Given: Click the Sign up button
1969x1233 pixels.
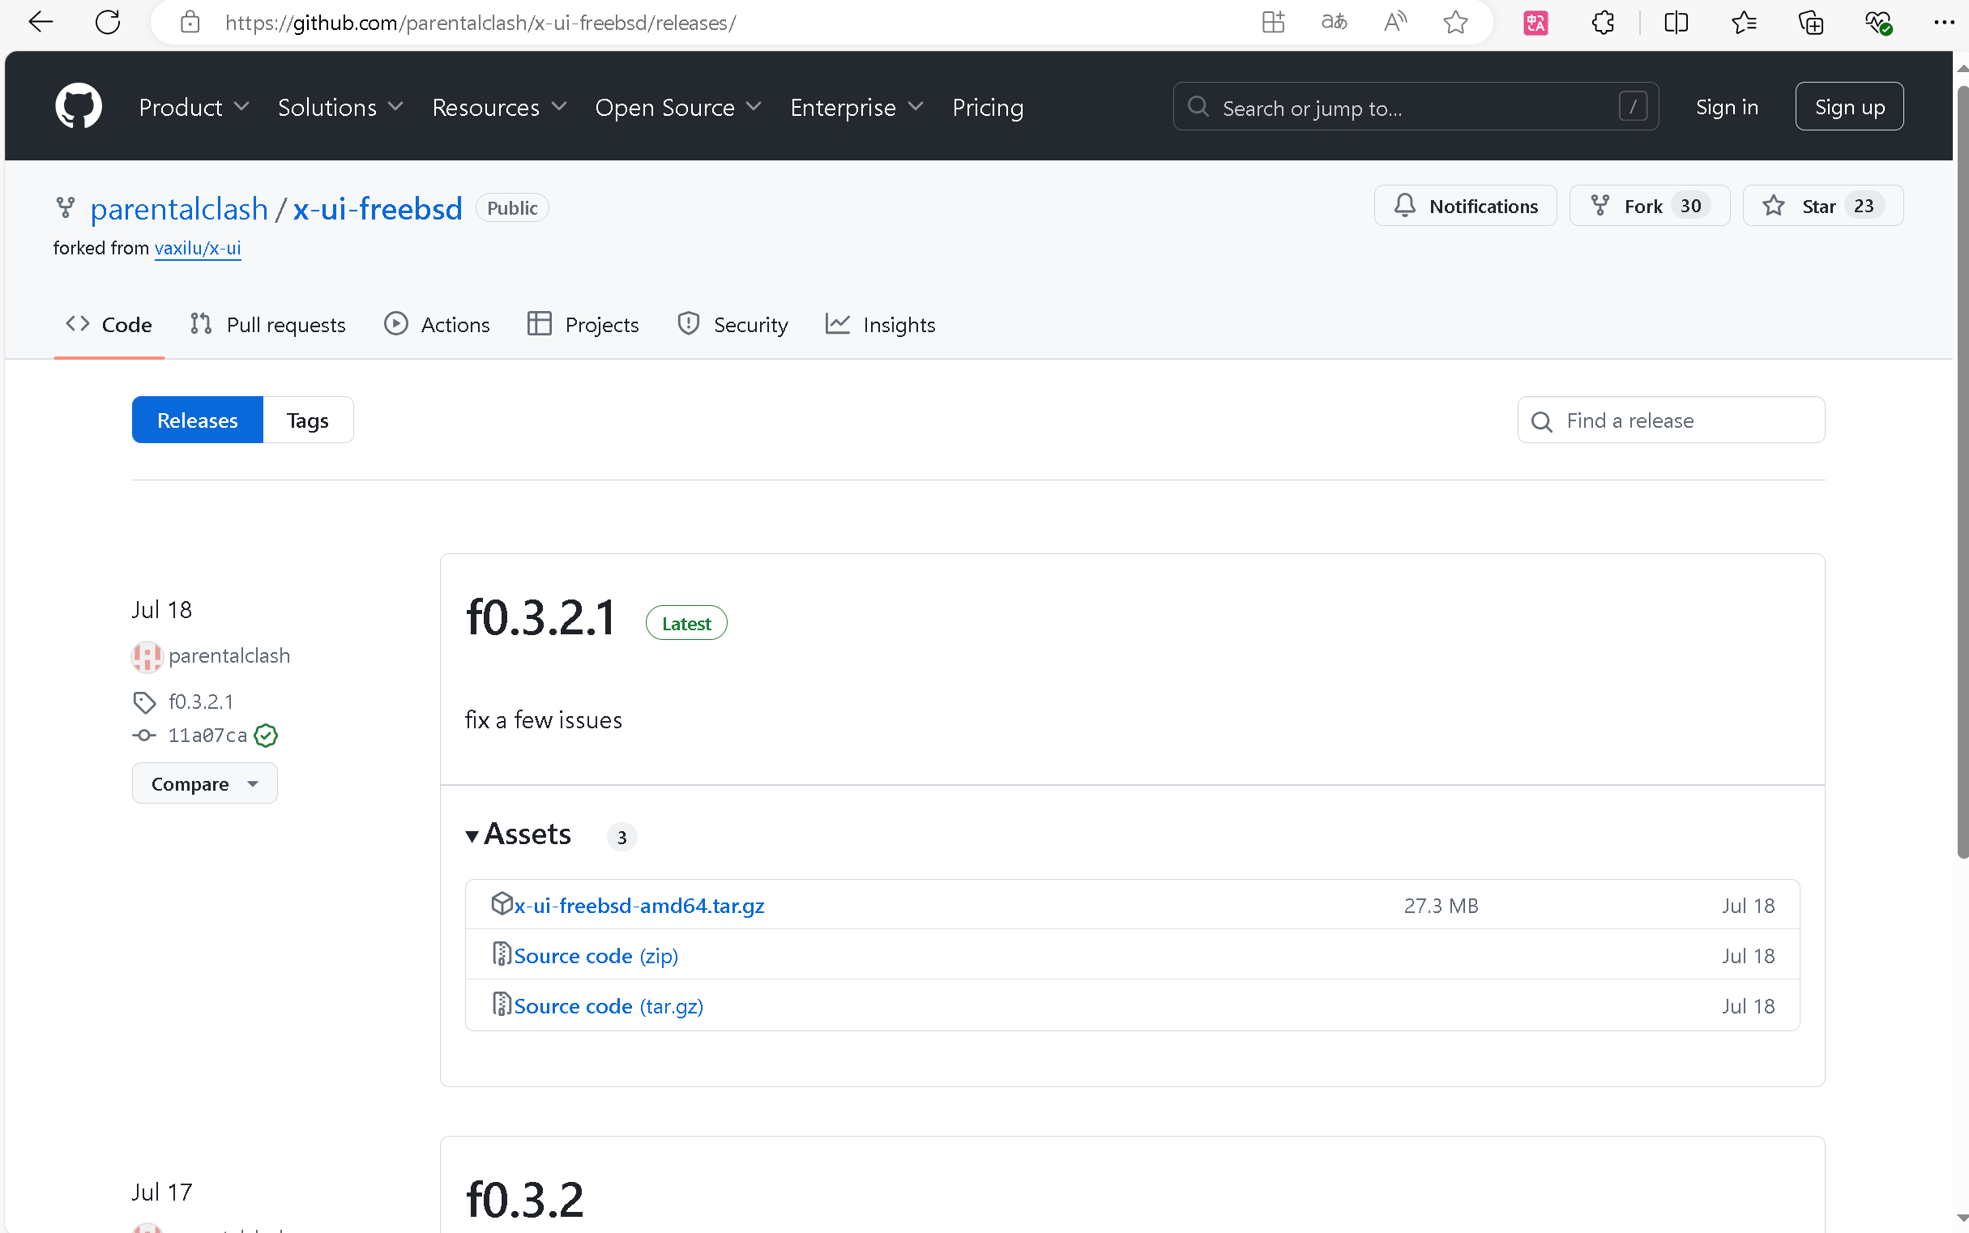Looking at the screenshot, I should click(1849, 107).
